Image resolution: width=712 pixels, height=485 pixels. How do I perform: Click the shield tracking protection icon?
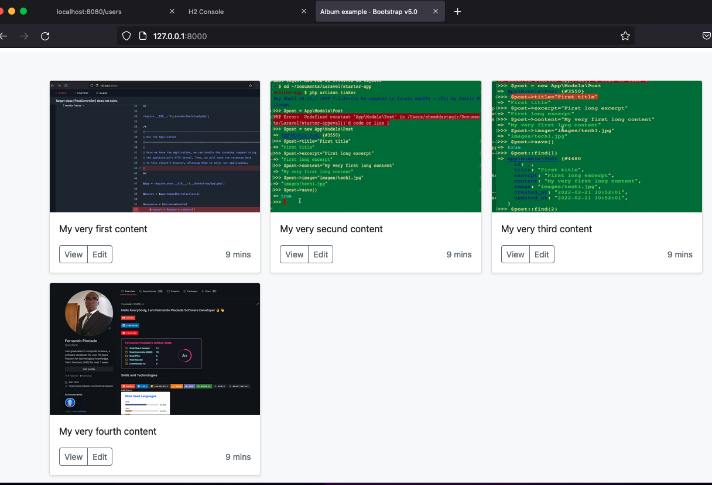126,36
